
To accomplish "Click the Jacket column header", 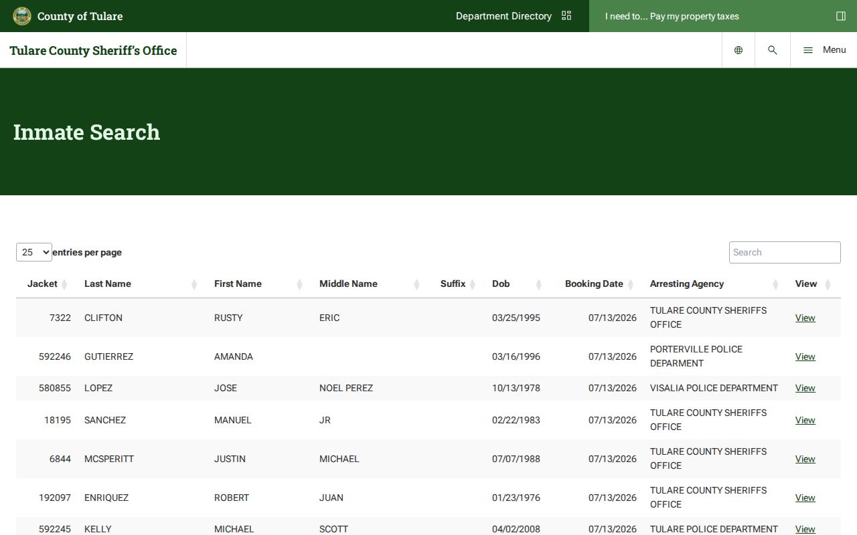I will [42, 284].
